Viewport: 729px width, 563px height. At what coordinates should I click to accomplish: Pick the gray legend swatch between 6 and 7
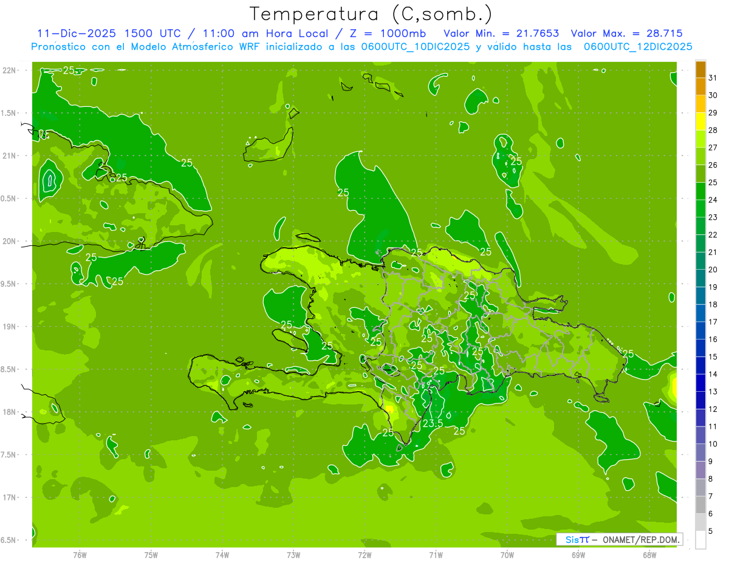[700, 505]
